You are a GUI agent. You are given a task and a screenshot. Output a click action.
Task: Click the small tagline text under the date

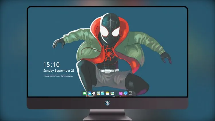[58, 76]
